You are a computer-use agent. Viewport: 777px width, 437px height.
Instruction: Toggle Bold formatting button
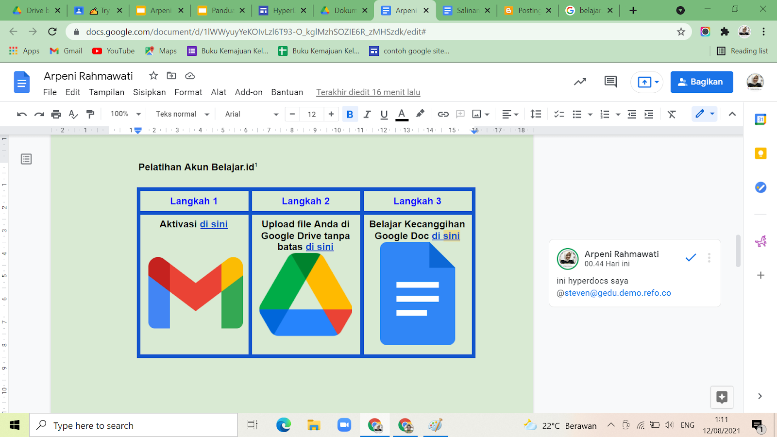[x=350, y=114]
